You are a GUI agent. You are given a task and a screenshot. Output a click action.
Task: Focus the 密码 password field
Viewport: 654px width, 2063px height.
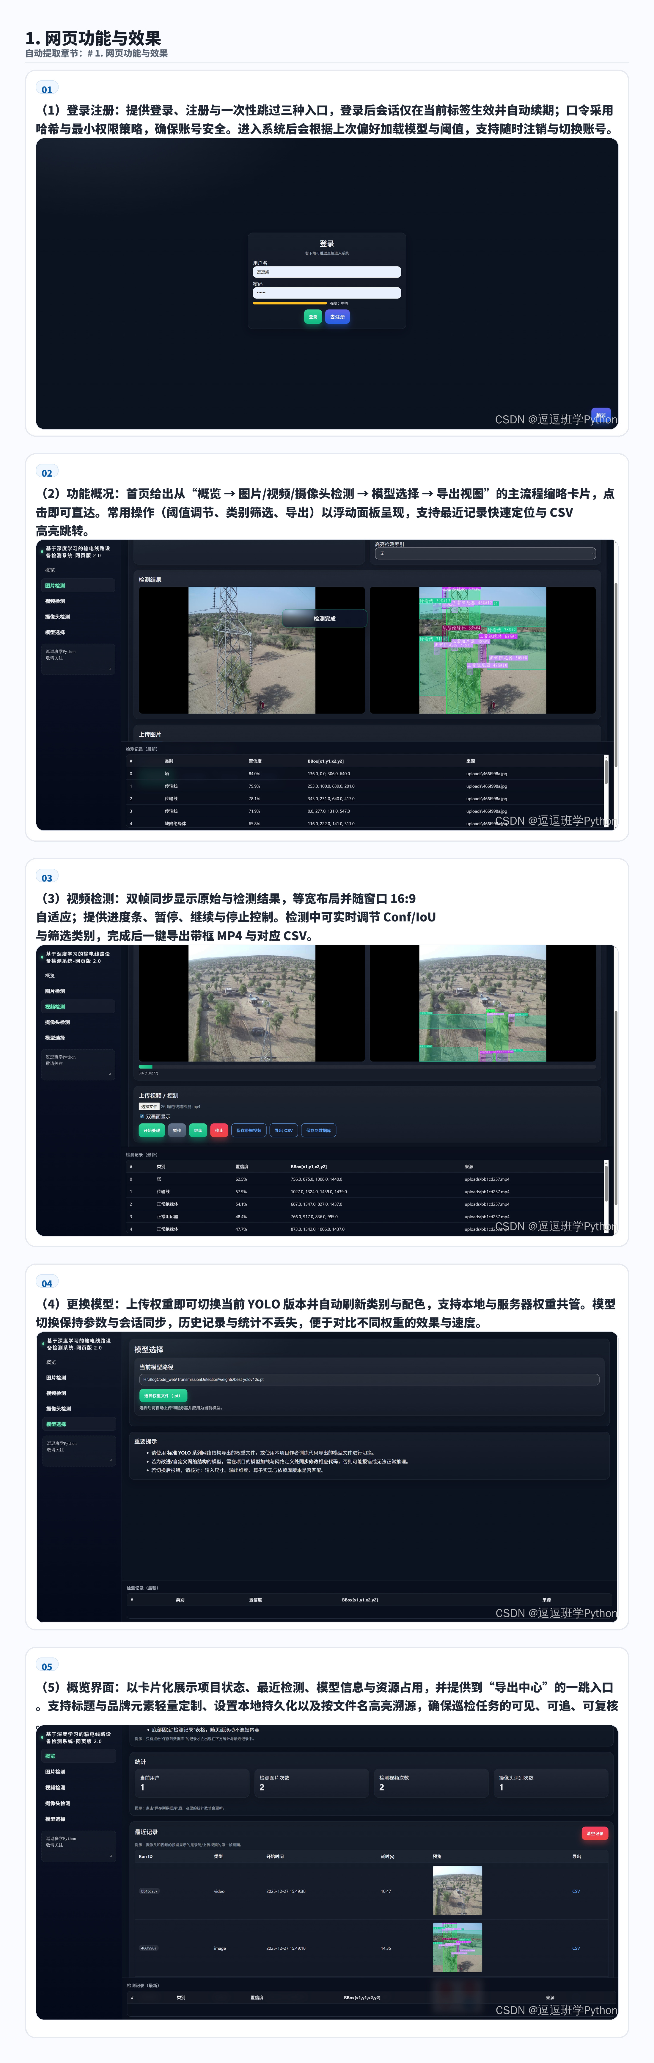[x=327, y=293]
